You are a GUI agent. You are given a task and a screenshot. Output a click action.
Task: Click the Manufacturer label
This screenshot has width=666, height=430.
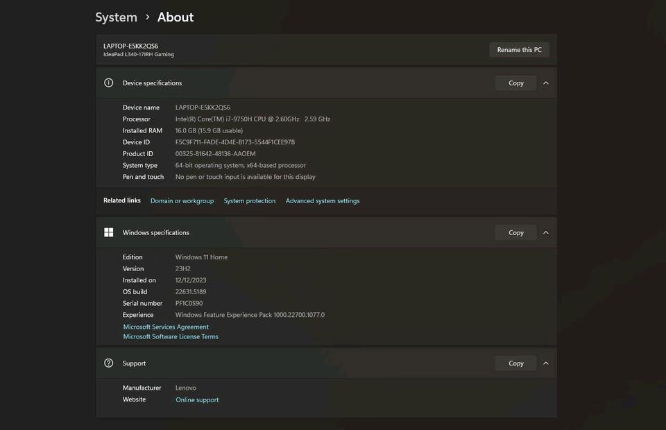(x=142, y=388)
